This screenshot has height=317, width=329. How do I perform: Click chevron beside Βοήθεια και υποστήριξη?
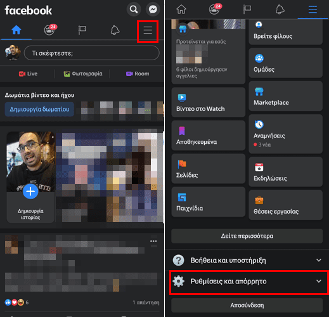(x=319, y=260)
